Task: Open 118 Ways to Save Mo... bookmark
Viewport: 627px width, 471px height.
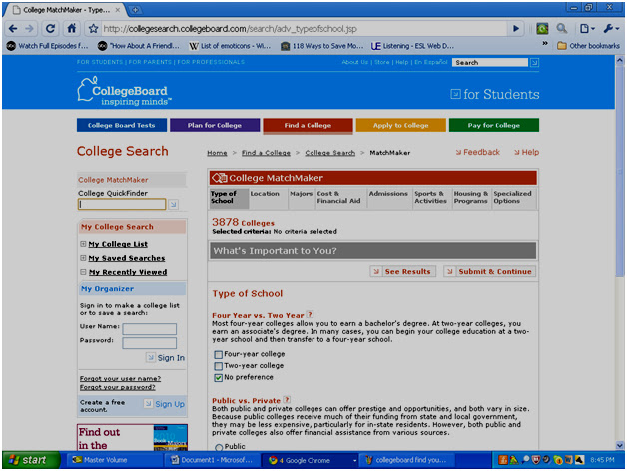Action: coord(321,46)
